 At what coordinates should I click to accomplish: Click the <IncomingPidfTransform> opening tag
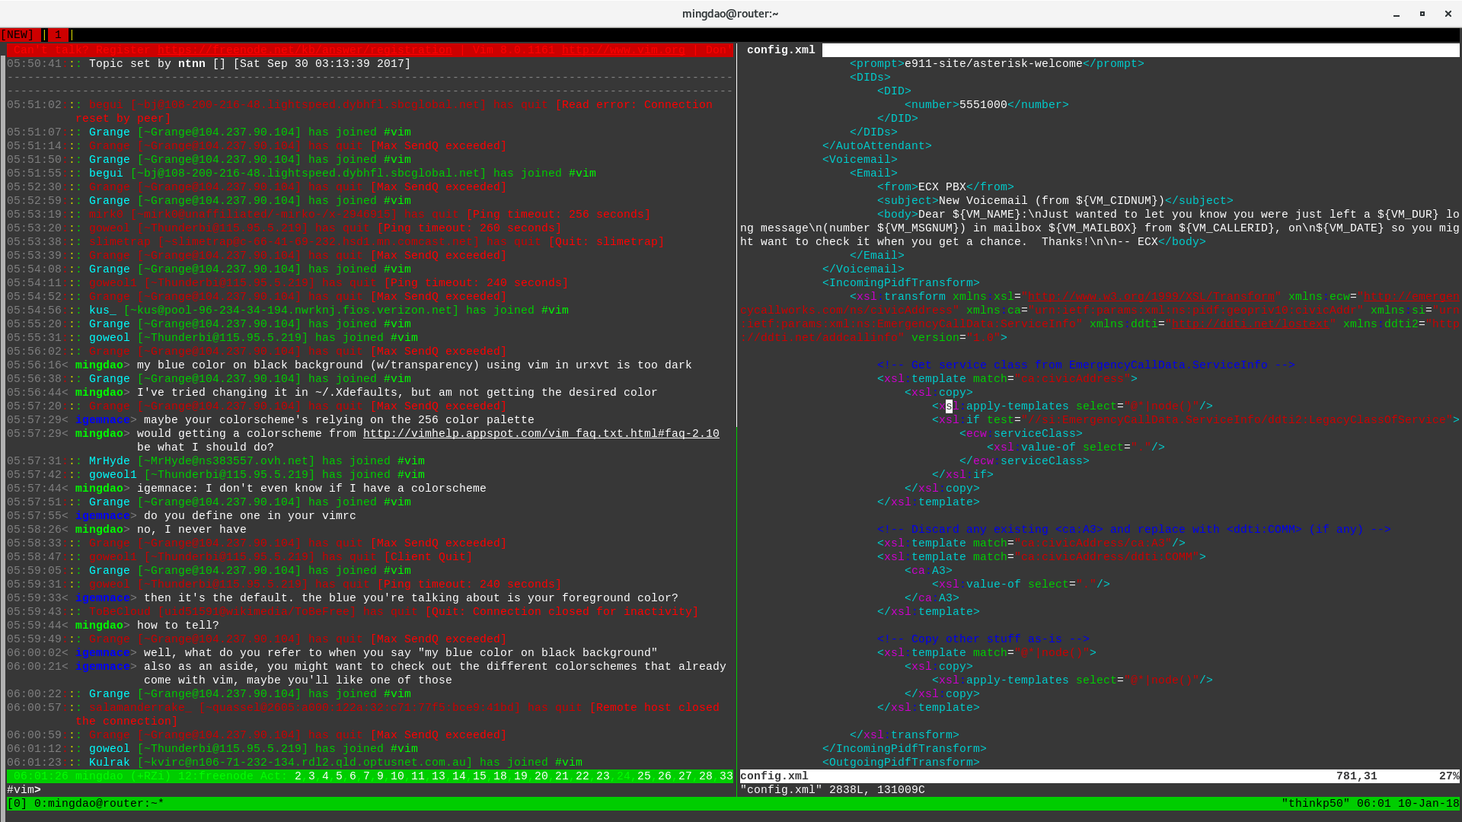coord(901,283)
